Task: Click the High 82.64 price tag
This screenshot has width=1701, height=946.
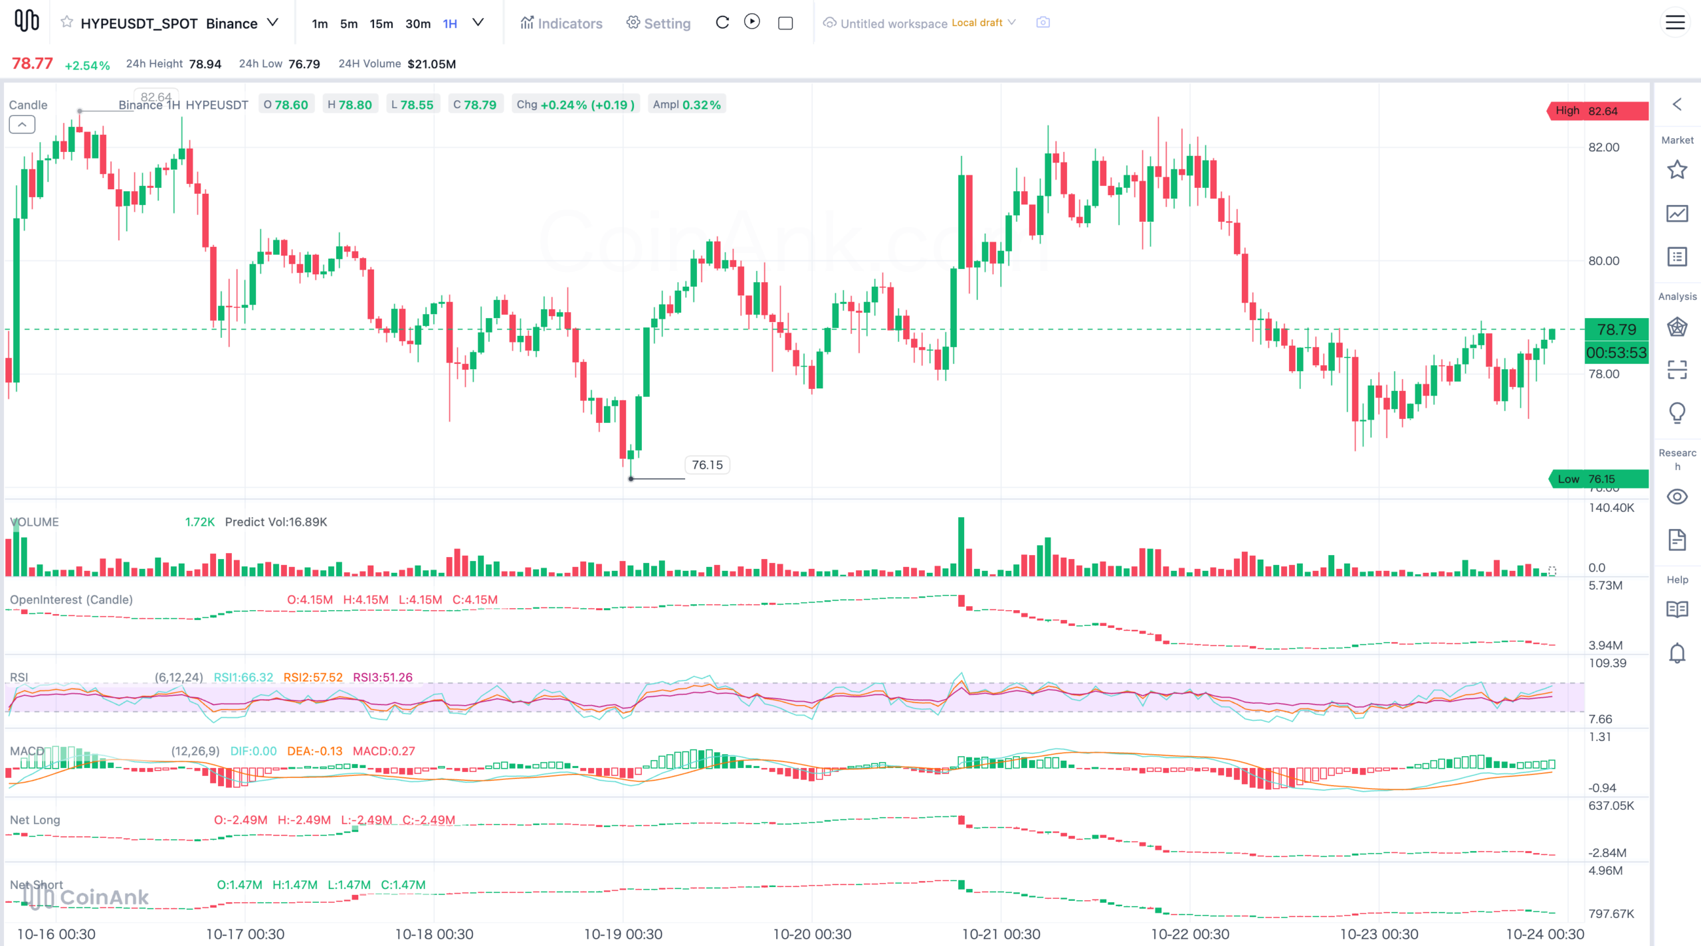Action: click(x=1597, y=111)
